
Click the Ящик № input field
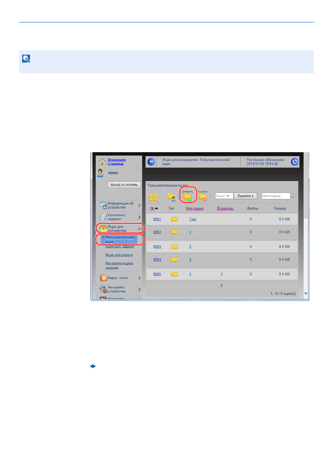pyautogui.click(x=224, y=196)
